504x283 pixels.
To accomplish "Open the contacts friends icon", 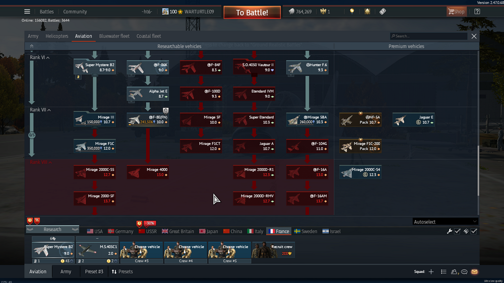I will click(454, 272).
